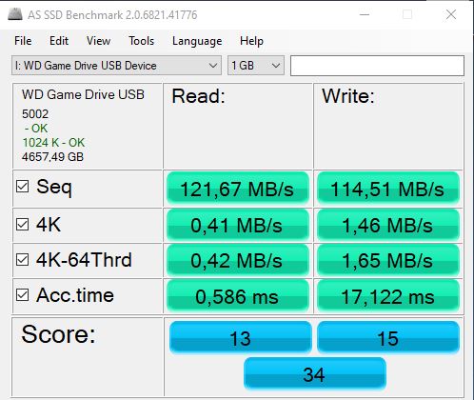
Task: Click the total score bar showing 34
Action: pos(315,374)
